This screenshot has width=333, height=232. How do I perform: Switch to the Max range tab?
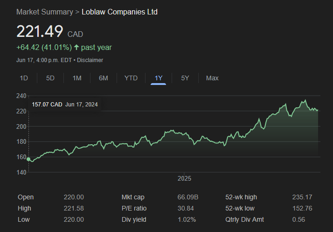coord(212,78)
